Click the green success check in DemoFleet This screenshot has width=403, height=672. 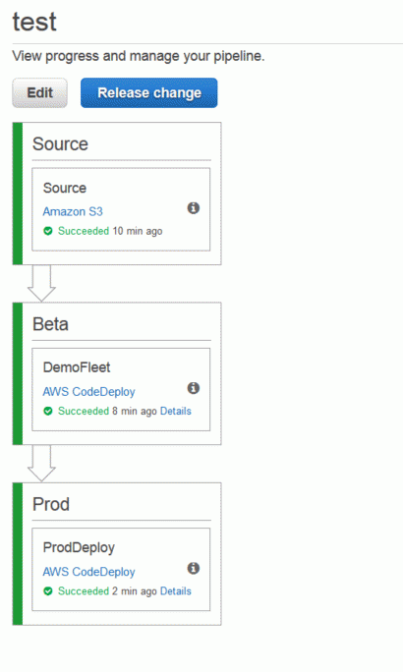tap(48, 411)
